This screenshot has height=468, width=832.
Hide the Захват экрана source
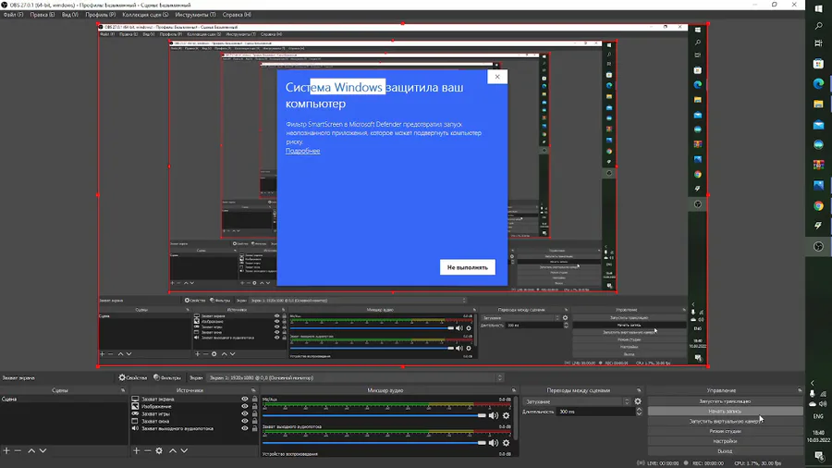click(x=245, y=399)
